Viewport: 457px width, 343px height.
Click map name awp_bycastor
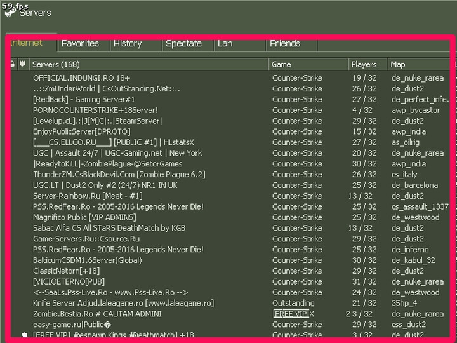416,111
